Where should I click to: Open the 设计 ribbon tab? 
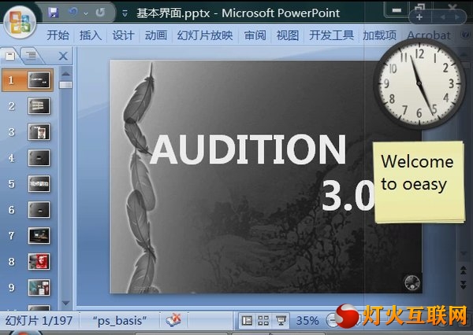pyautogui.click(x=123, y=35)
